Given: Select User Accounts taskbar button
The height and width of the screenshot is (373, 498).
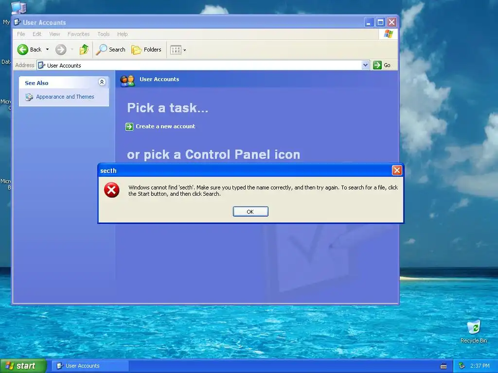Looking at the screenshot, I should tap(90, 366).
